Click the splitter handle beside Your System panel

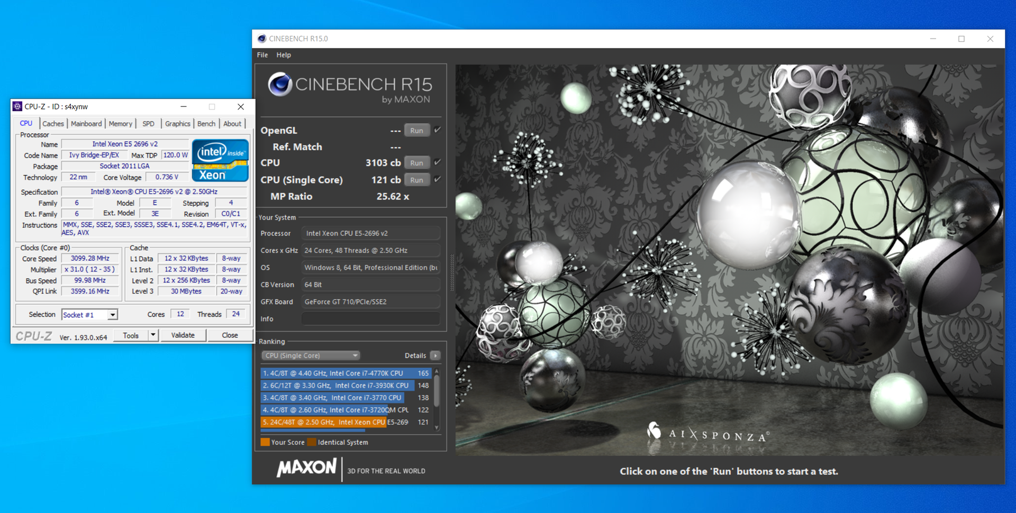pyautogui.click(x=452, y=272)
